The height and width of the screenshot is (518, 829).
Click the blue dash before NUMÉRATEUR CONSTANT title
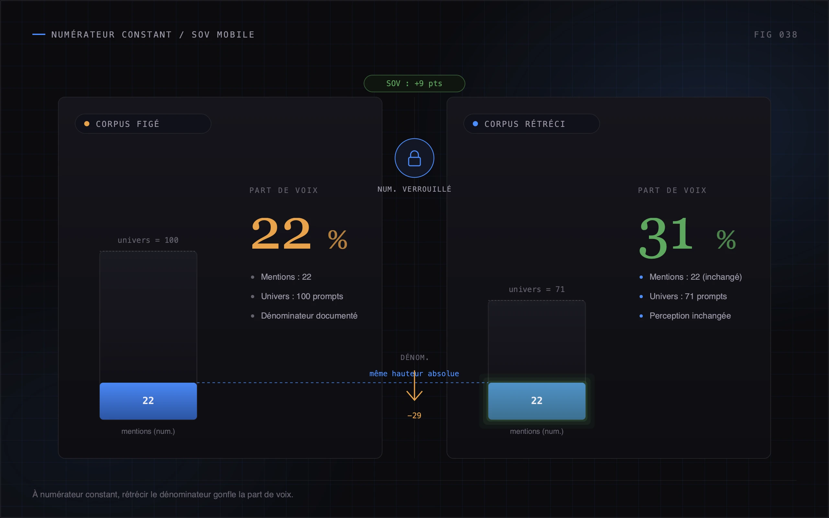click(x=39, y=34)
